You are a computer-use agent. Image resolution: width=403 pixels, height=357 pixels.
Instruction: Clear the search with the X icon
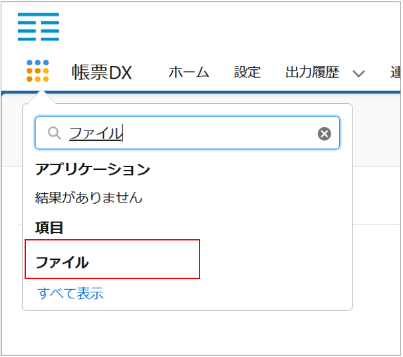point(324,134)
